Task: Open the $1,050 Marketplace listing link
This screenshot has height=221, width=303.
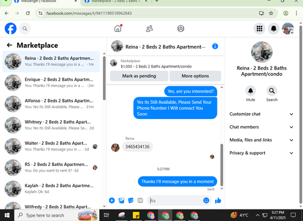Action: pos(156,66)
